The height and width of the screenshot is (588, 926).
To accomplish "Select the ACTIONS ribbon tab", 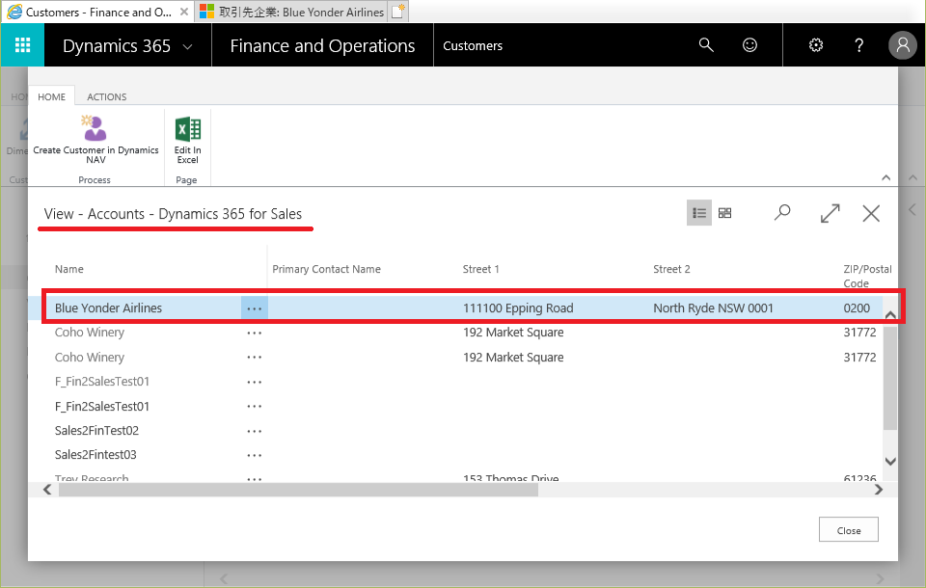I will (x=107, y=96).
